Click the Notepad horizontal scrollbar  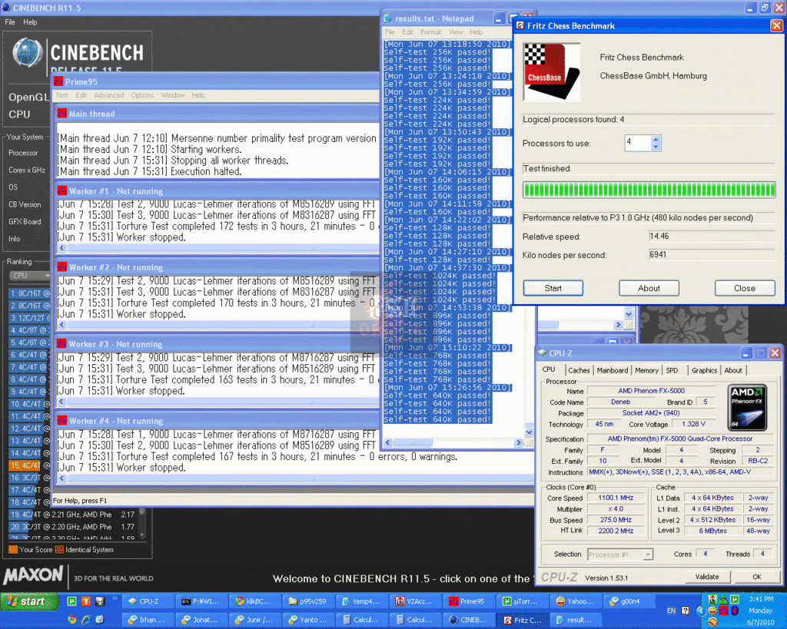453,443
